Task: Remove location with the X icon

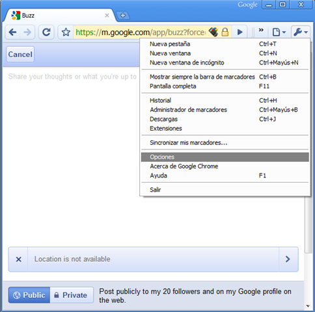Action: coord(19,259)
